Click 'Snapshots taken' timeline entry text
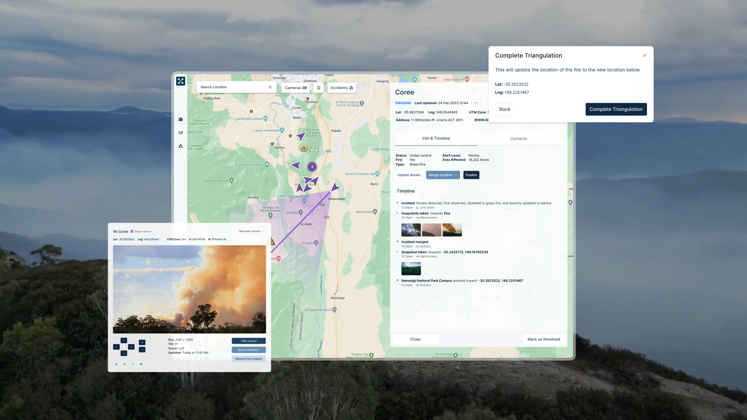Image resolution: width=747 pixels, height=420 pixels. tap(415, 213)
